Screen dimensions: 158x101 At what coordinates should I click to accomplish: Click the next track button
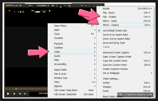coord(25,94)
